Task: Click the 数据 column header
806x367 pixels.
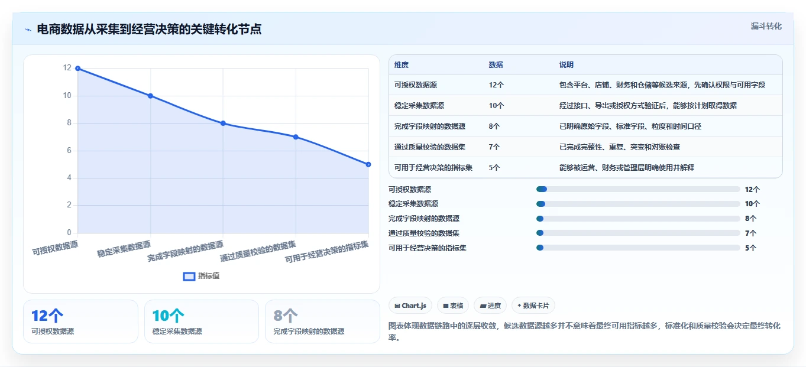Action: 496,64
